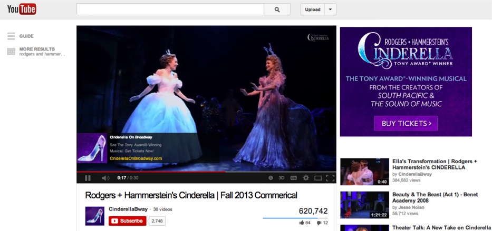Pause the video
This screenshot has height=231, width=492.
(x=88, y=178)
